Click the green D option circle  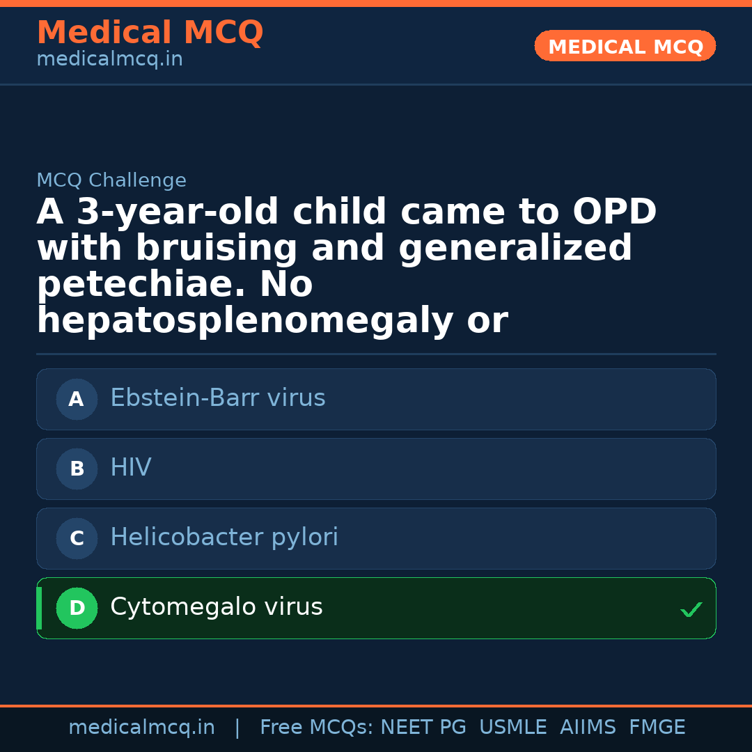(77, 608)
